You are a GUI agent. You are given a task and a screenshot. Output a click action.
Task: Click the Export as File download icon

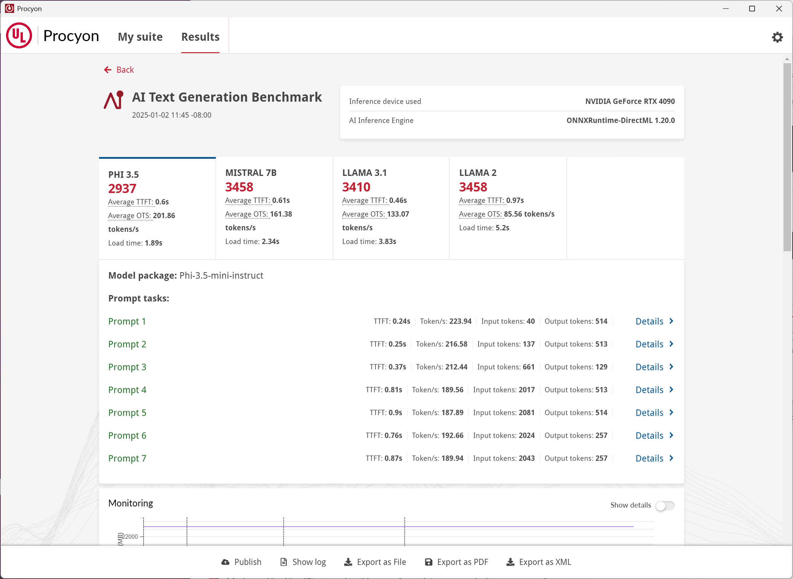[x=348, y=562]
